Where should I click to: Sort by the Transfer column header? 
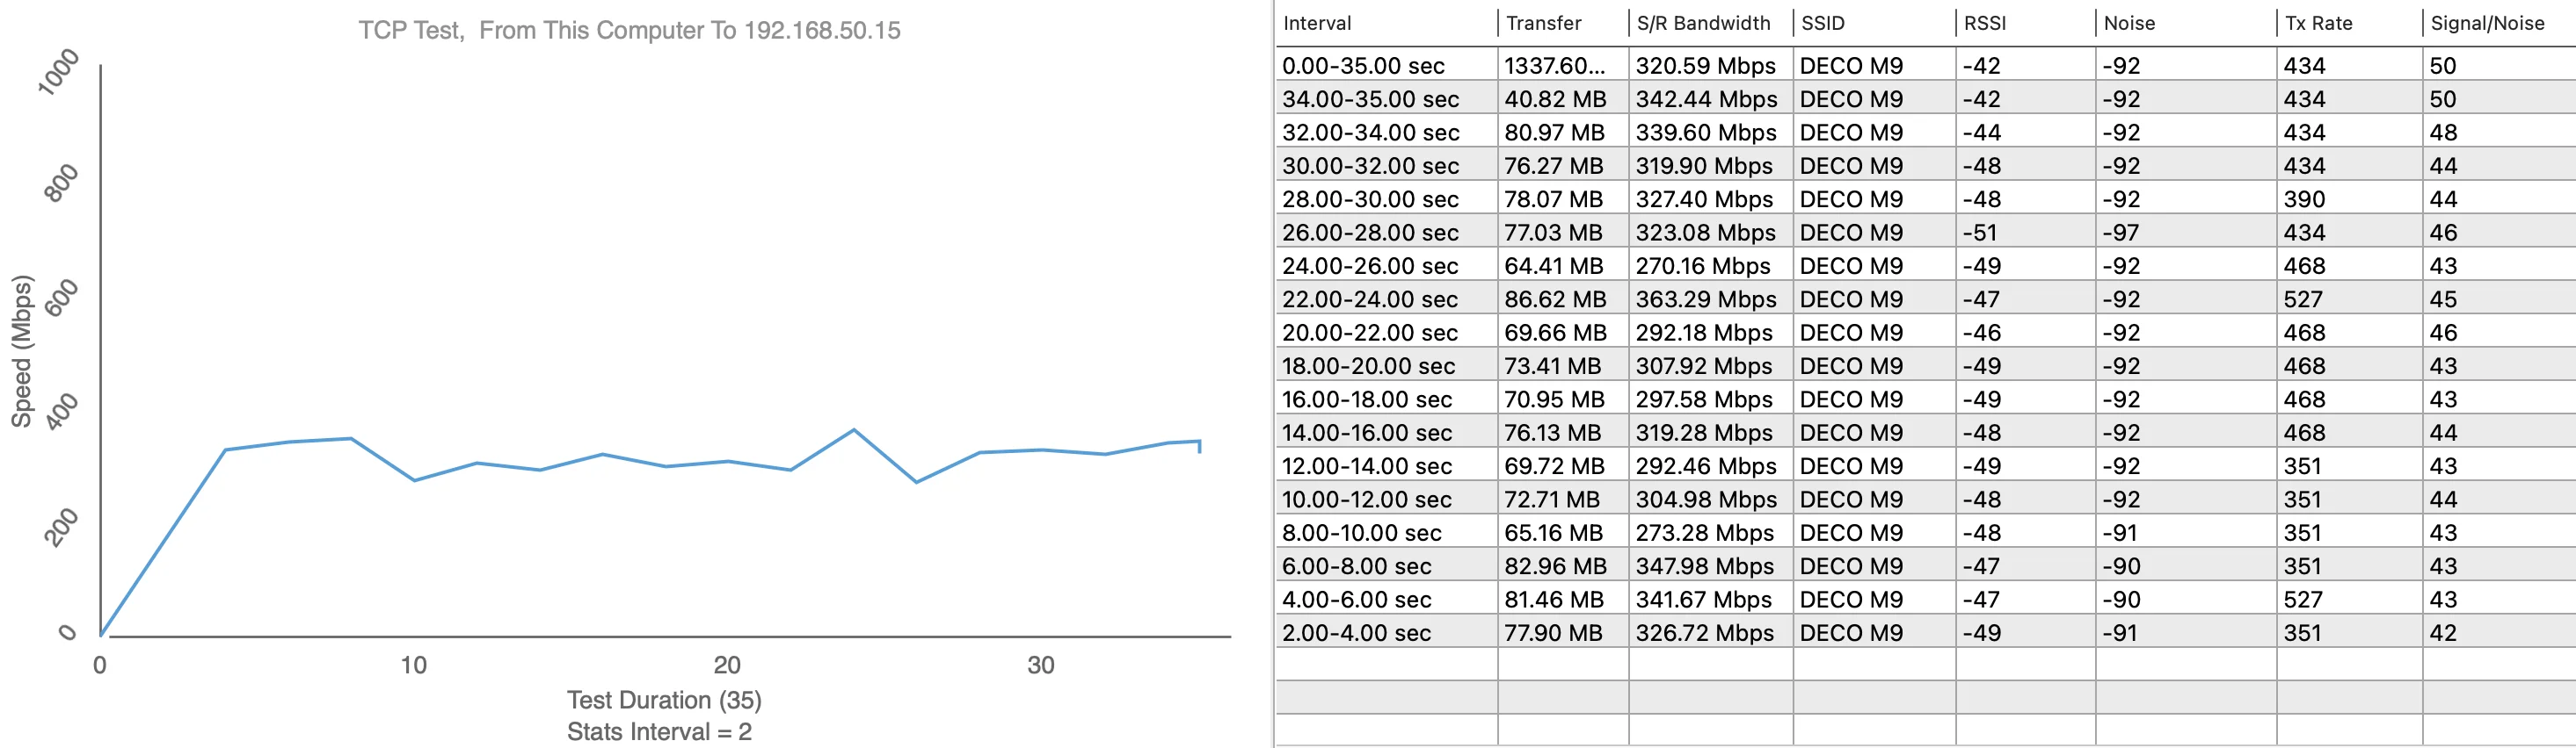[x=1543, y=23]
